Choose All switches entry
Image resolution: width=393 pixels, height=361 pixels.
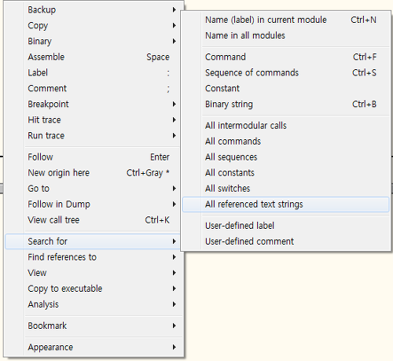286,189
